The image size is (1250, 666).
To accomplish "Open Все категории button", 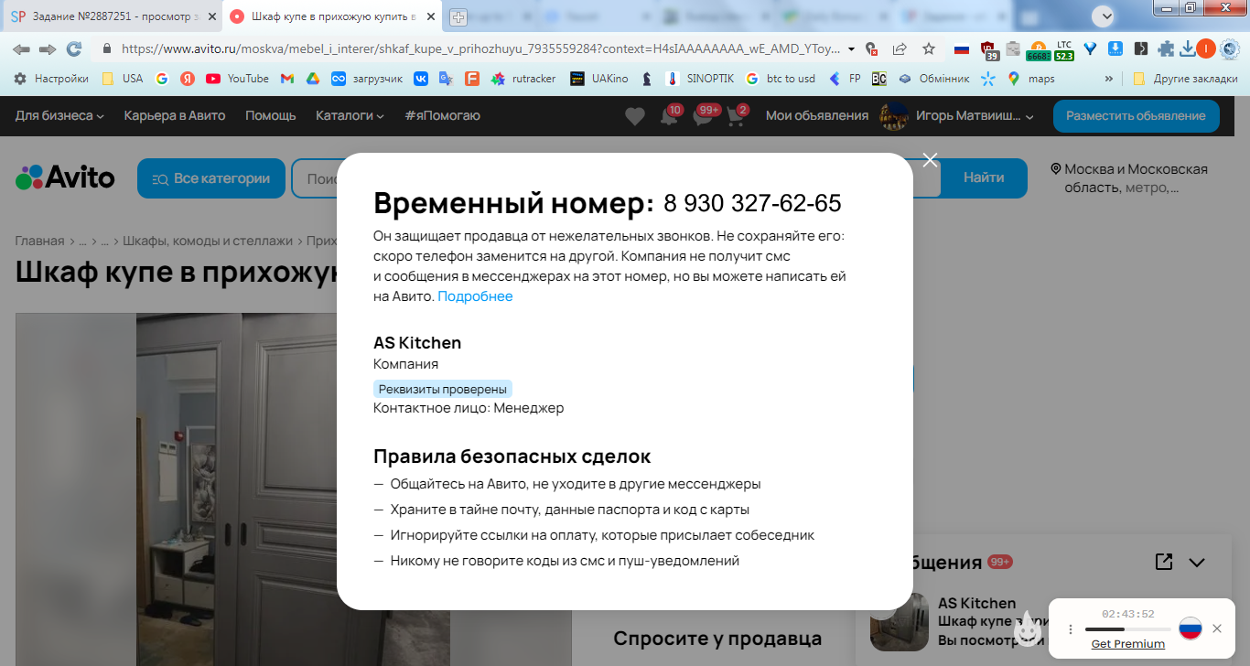I will 211,178.
